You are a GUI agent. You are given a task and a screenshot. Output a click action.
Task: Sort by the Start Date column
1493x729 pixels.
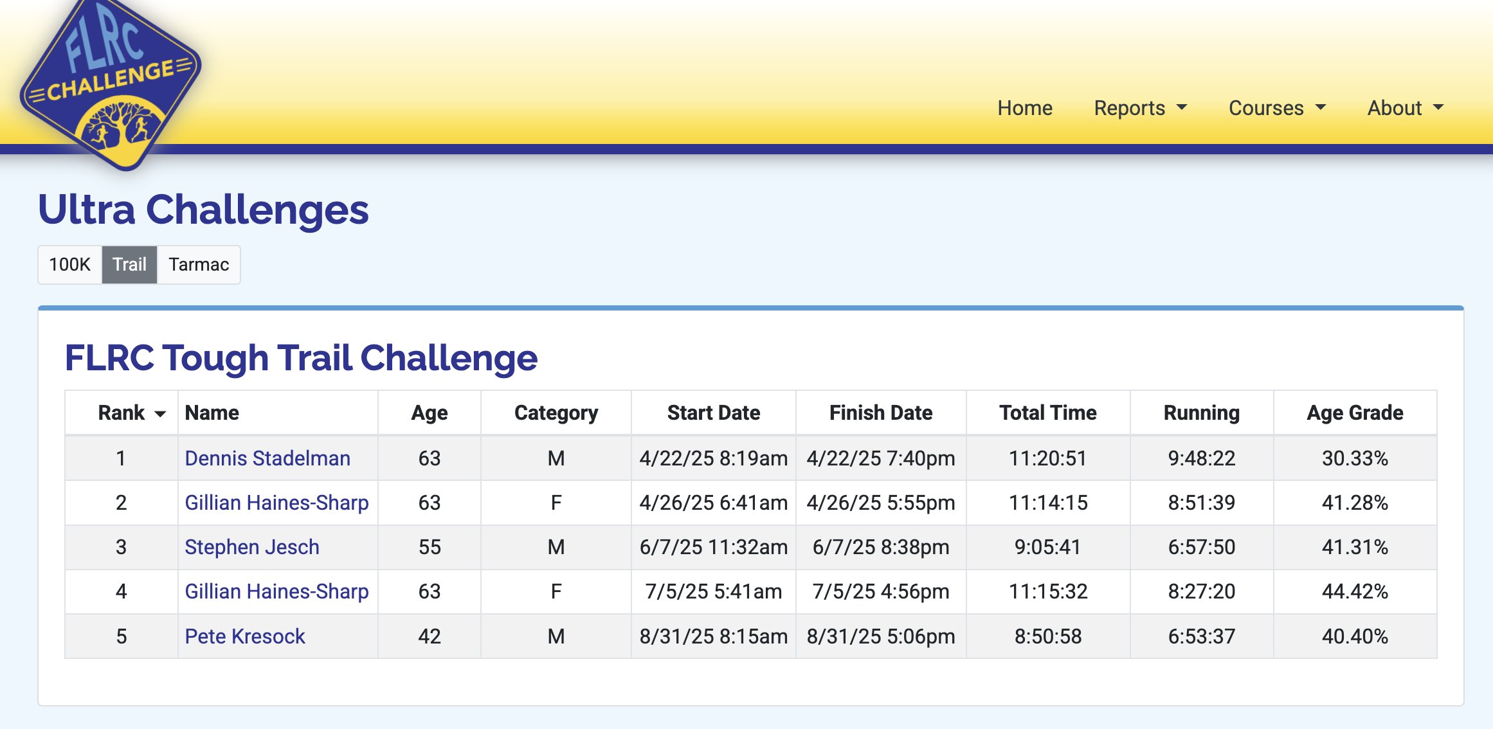[714, 413]
